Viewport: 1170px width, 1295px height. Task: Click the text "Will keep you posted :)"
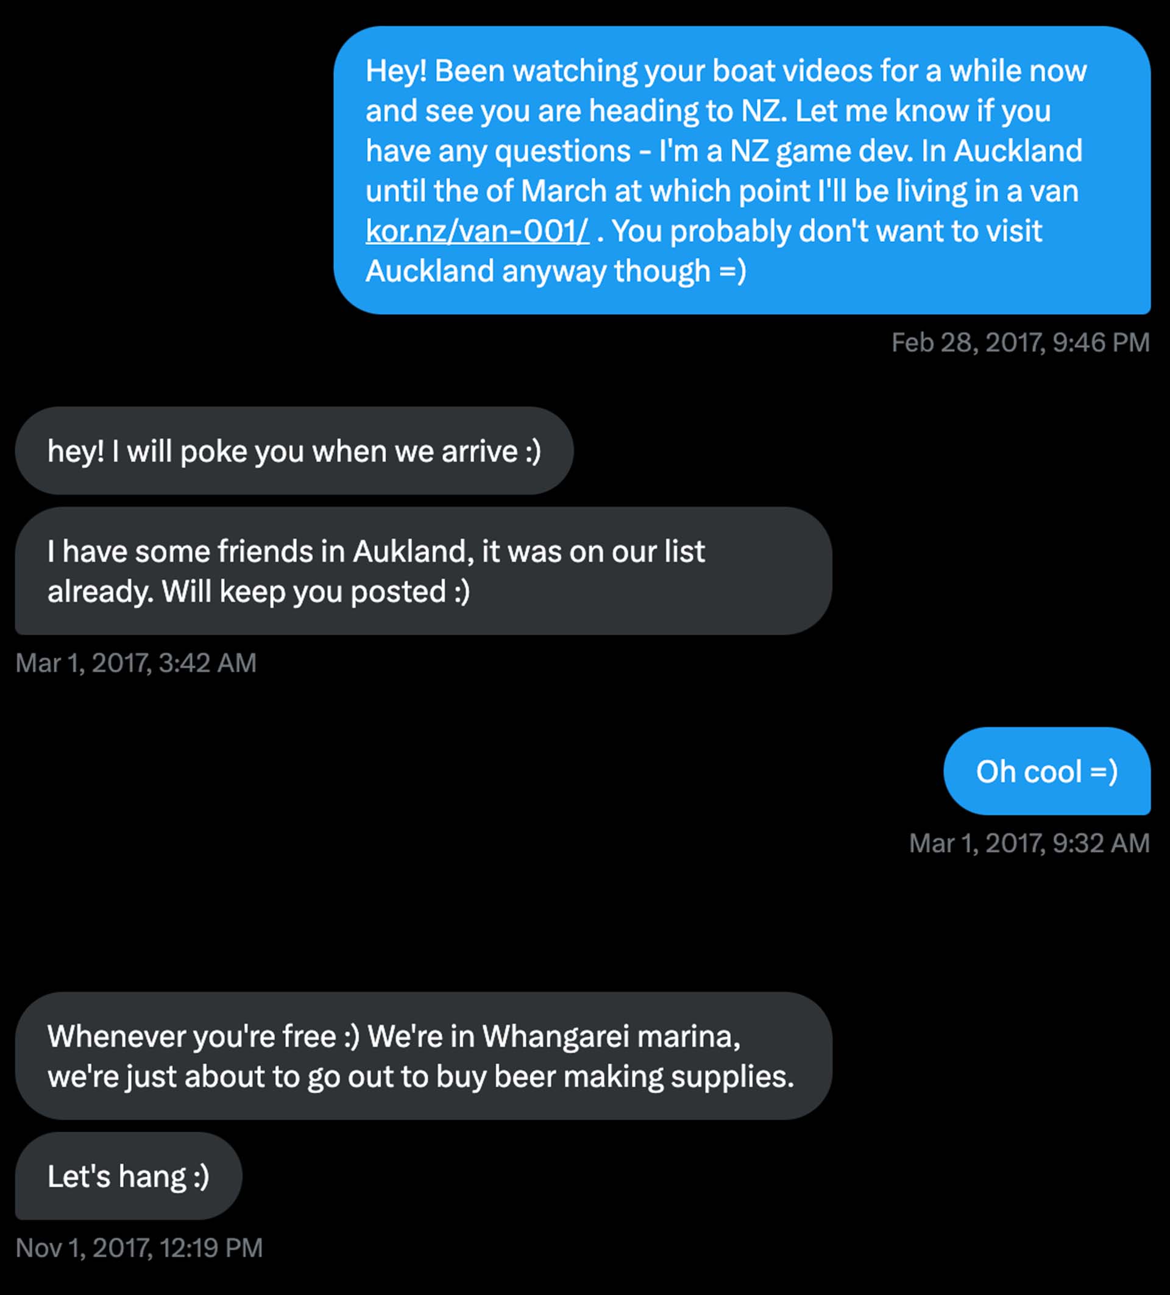coord(316,591)
